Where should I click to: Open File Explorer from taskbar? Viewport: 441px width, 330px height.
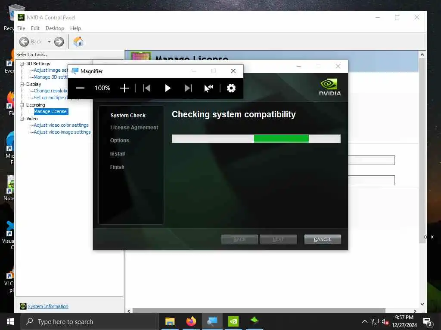pos(170,321)
